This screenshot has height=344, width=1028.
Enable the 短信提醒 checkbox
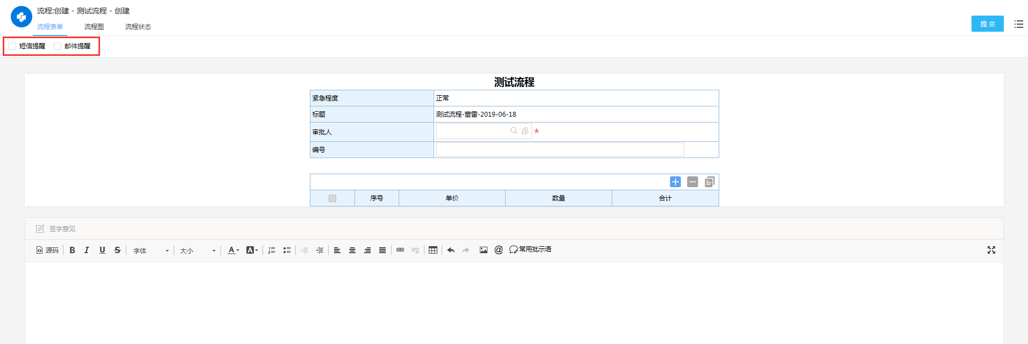(x=12, y=46)
